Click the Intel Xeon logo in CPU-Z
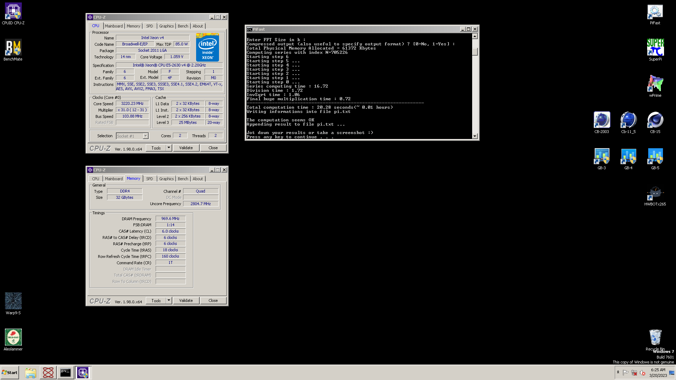The height and width of the screenshot is (380, 676). [207, 47]
